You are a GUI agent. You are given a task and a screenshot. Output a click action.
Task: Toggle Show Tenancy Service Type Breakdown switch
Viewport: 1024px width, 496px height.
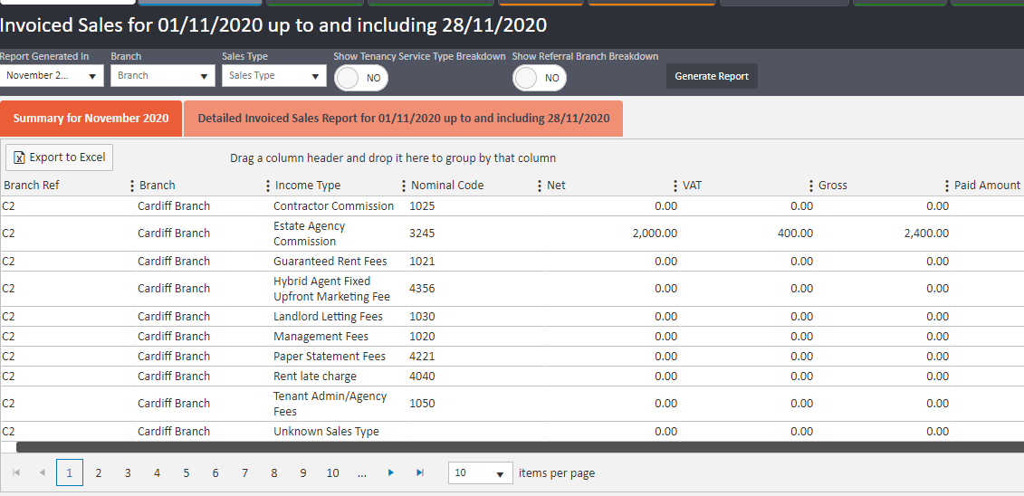361,79
